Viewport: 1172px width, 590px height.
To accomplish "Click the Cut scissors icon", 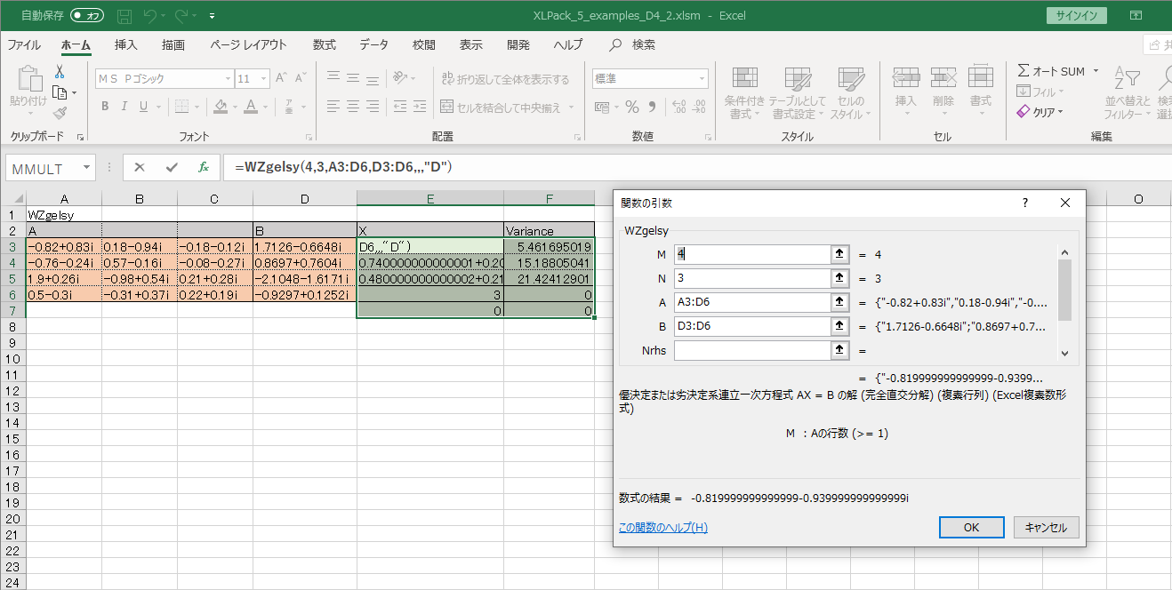I will 60,72.
